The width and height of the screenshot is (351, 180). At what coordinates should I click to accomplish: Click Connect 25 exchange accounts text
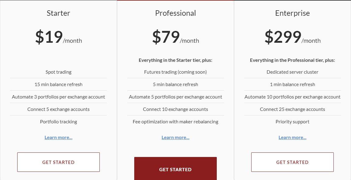click(x=292, y=109)
